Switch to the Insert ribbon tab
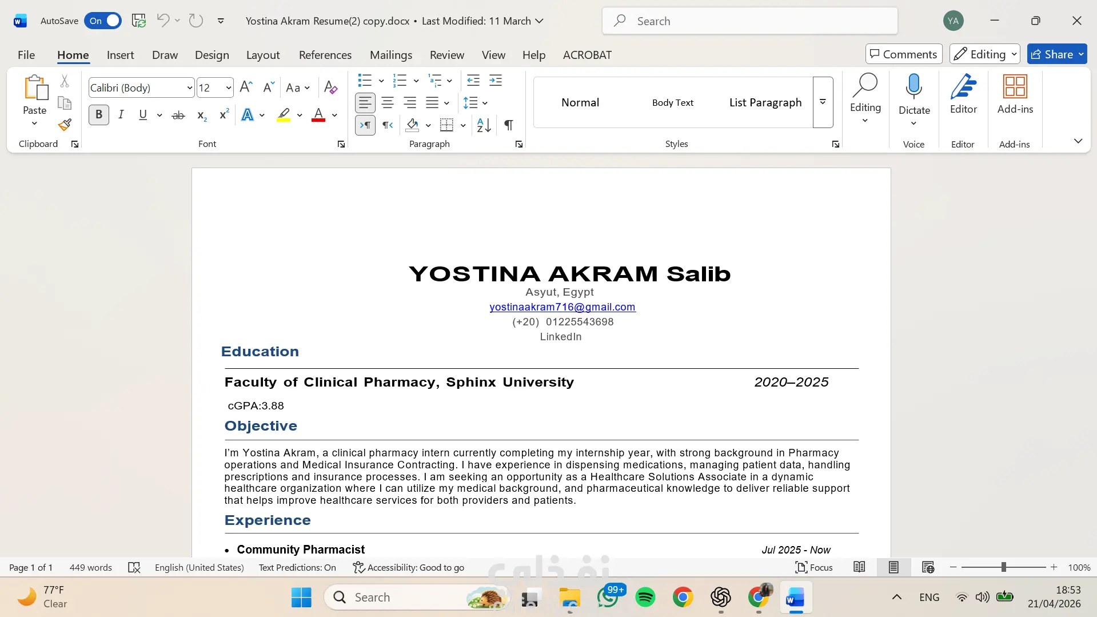This screenshot has height=617, width=1097. click(120, 55)
